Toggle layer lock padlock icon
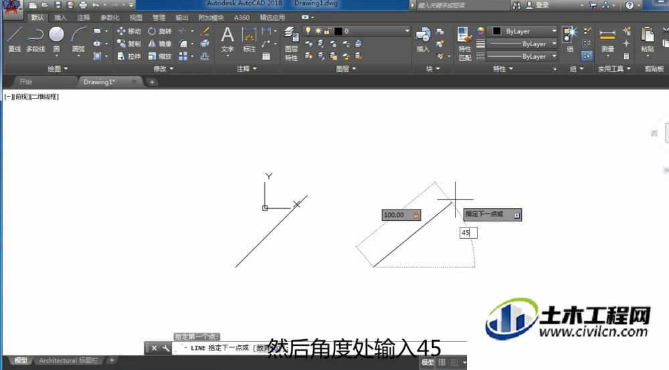Viewport: 669px width, 370px height. click(327, 31)
